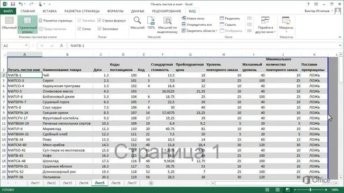This screenshot has height=193, width=344.
Task: Expand the Макросы dropdown arrow
Action: coord(286,32)
